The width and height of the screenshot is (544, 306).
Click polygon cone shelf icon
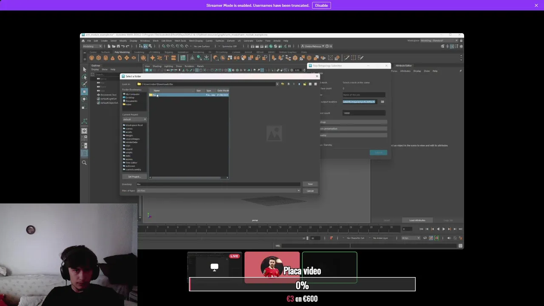(113, 58)
